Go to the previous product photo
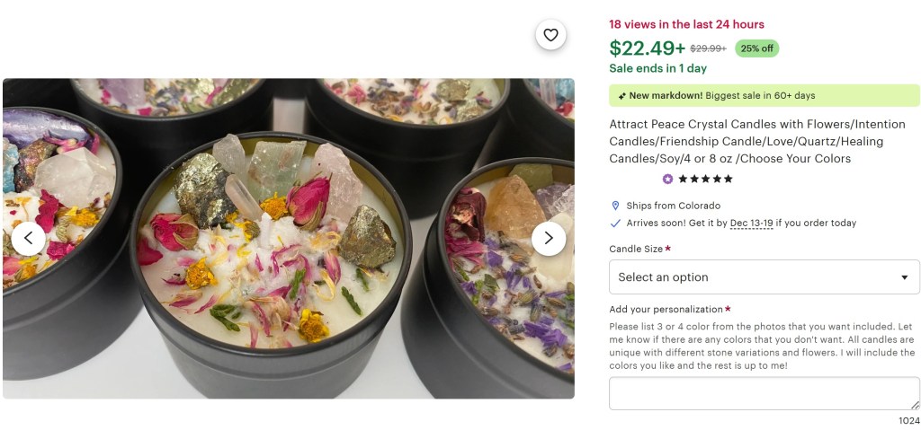The image size is (921, 430). [x=28, y=238]
